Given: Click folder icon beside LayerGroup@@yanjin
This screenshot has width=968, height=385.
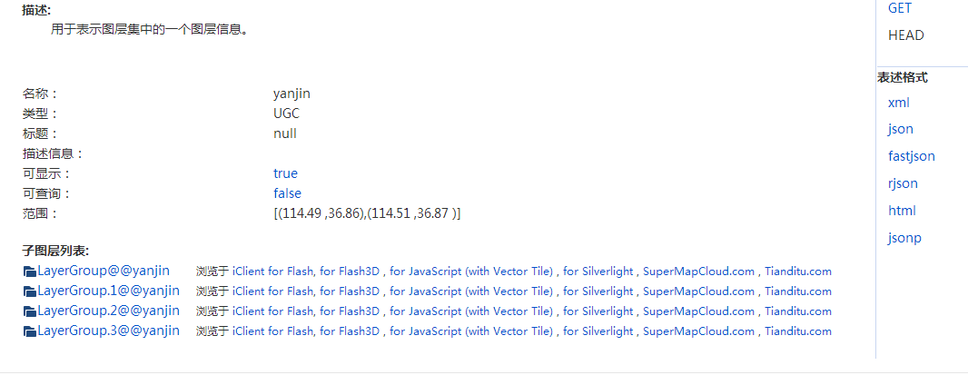Looking at the screenshot, I should point(30,271).
